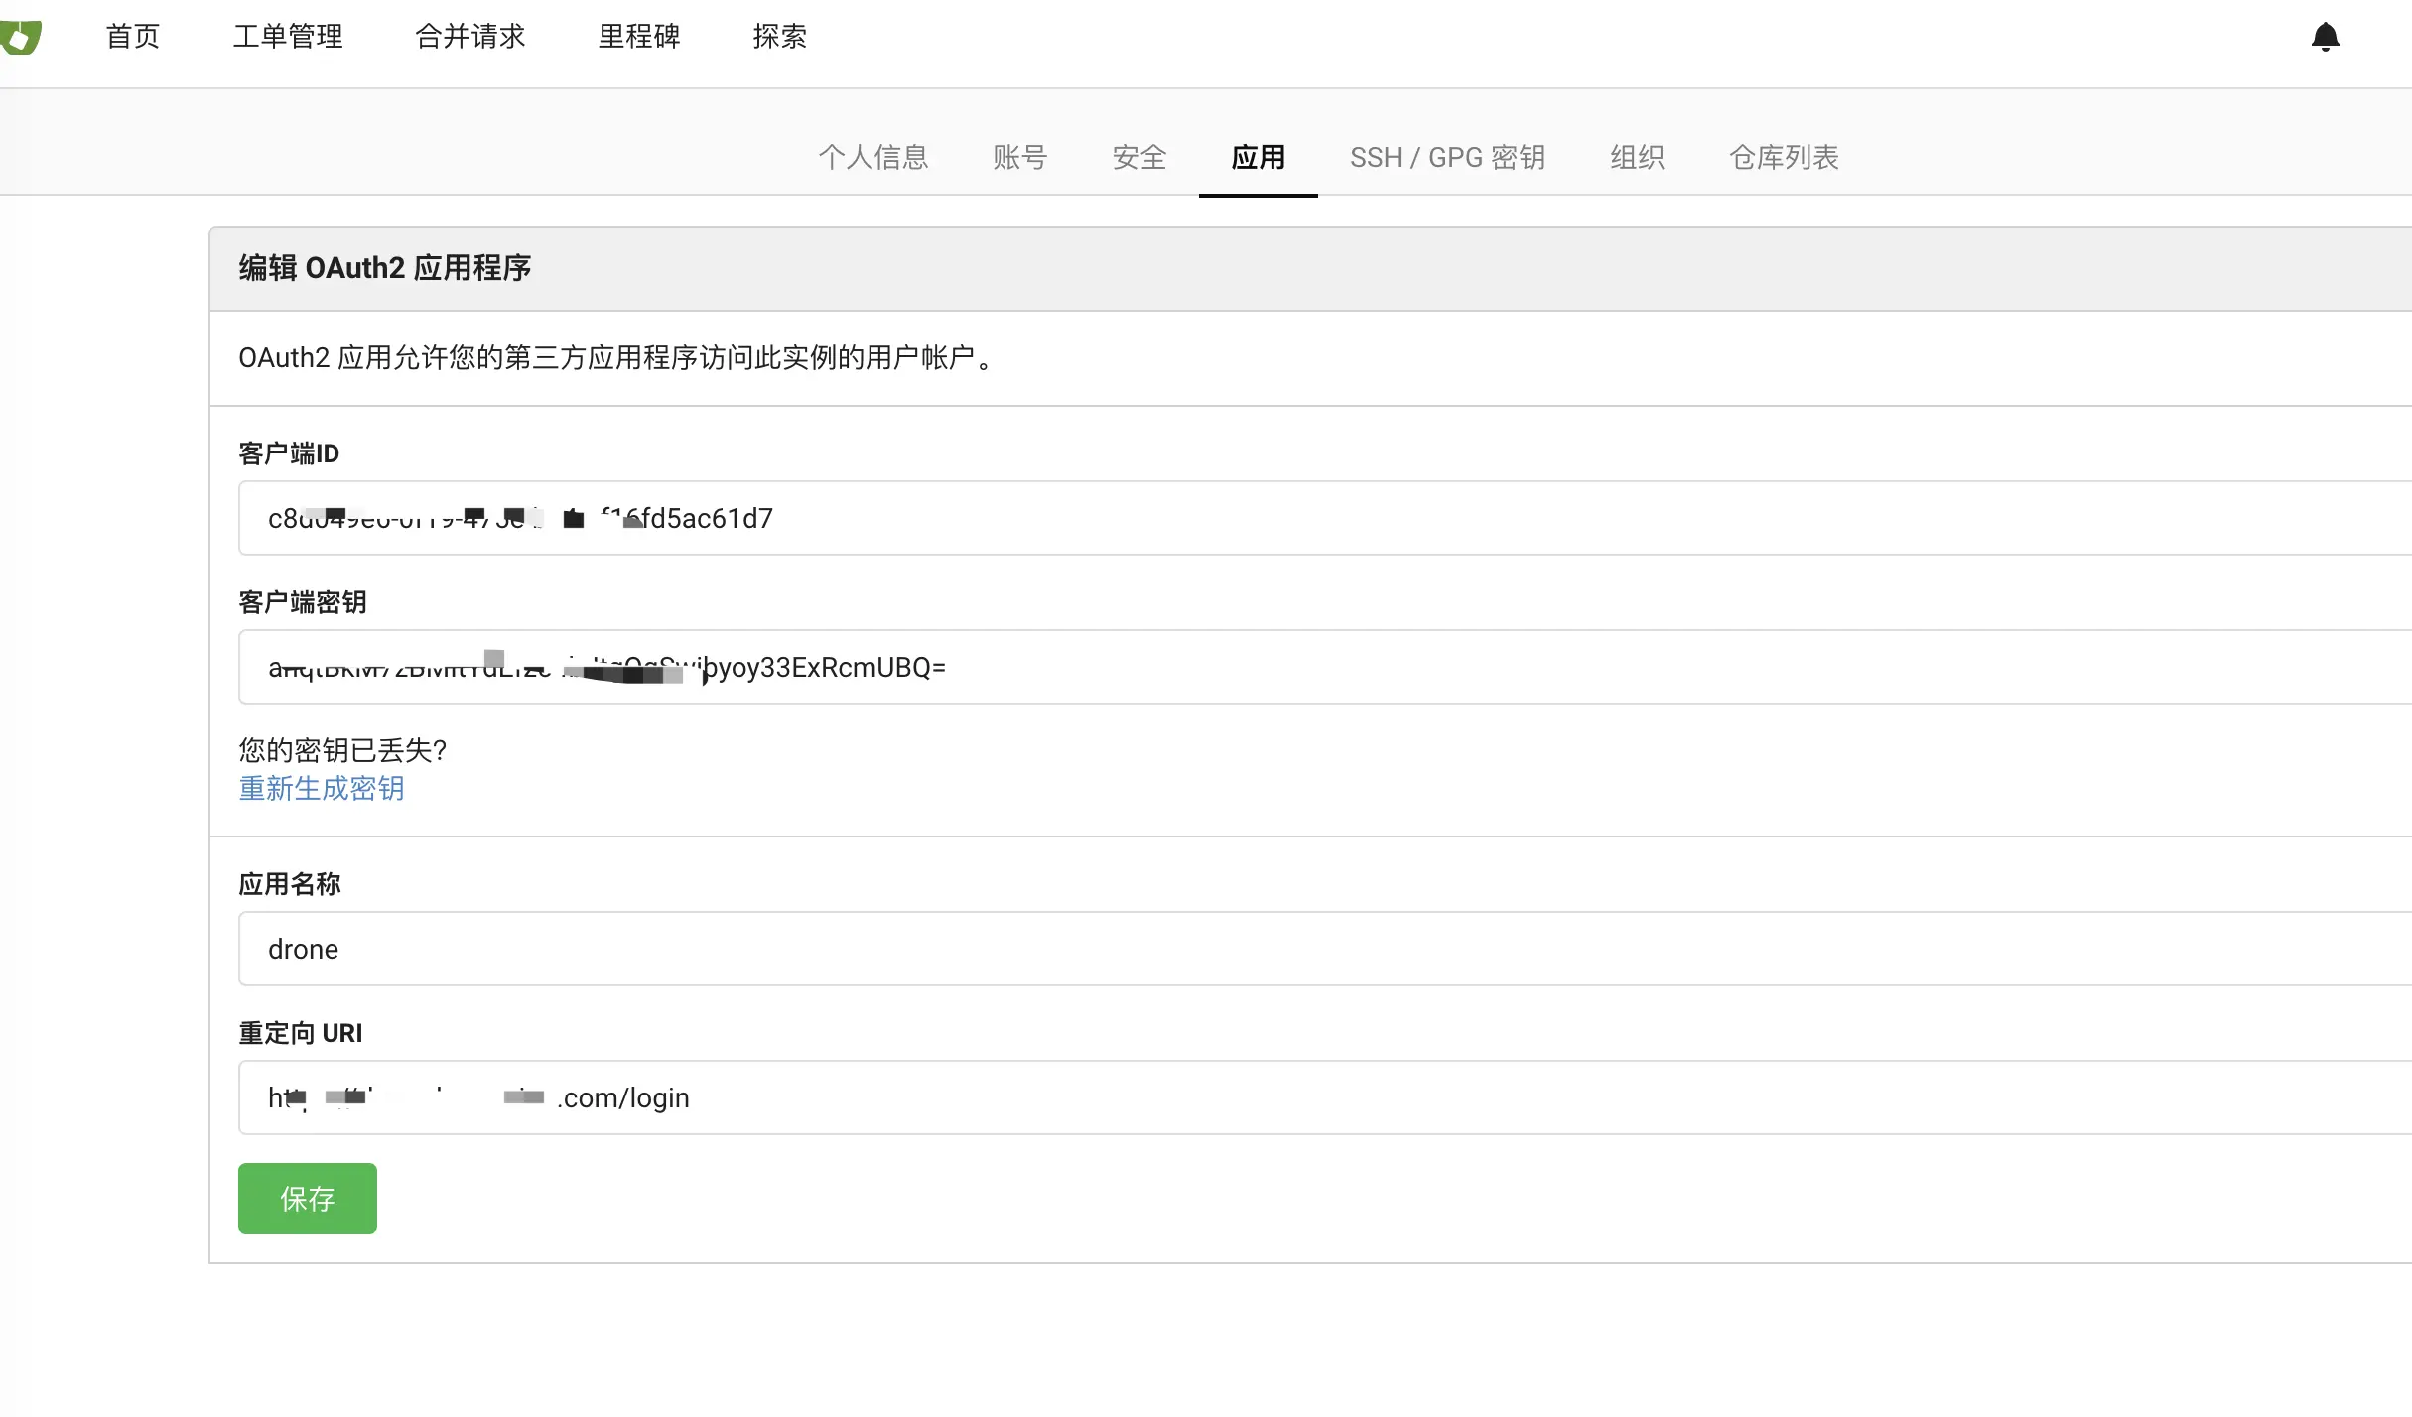Screen dimensions: 2412x1417
Task: Open the notifications bell icon
Action: coord(2325,37)
